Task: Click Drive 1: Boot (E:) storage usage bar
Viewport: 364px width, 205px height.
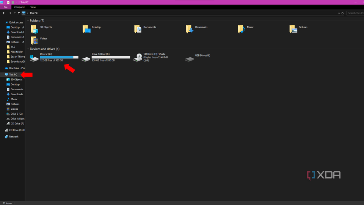Action: click(x=111, y=57)
